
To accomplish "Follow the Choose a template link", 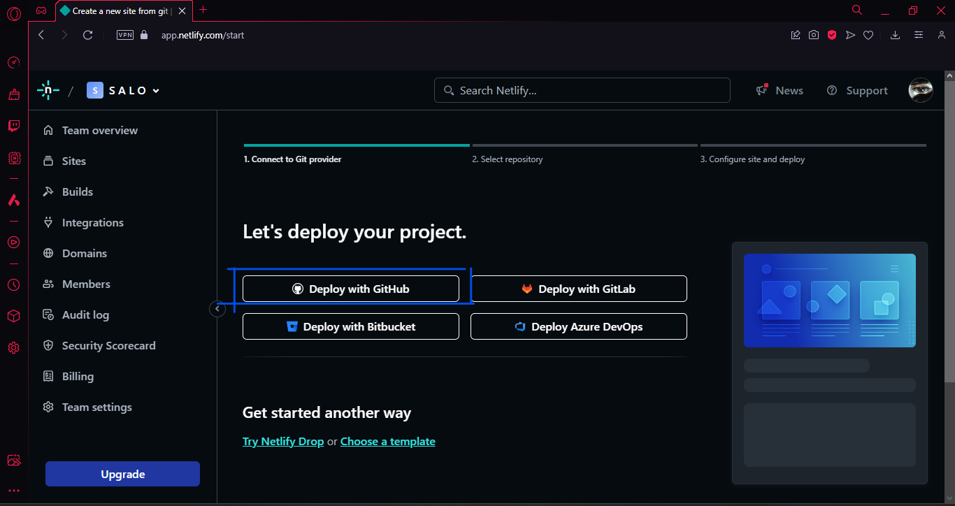I will coord(388,442).
